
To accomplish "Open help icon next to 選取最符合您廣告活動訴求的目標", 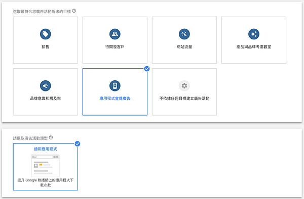I will click(x=74, y=11).
